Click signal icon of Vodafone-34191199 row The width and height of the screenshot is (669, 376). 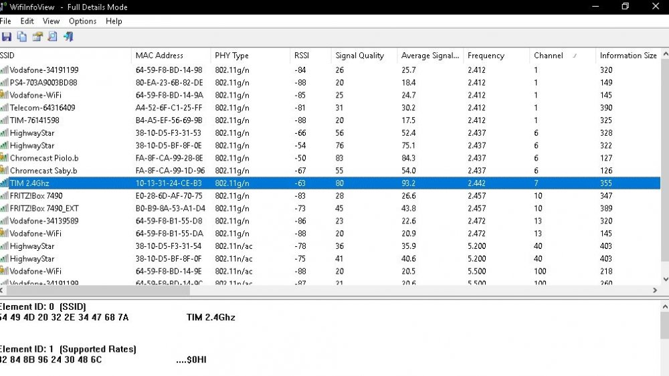pos(4,70)
